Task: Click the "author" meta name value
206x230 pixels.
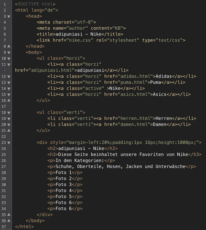Action: (77, 28)
